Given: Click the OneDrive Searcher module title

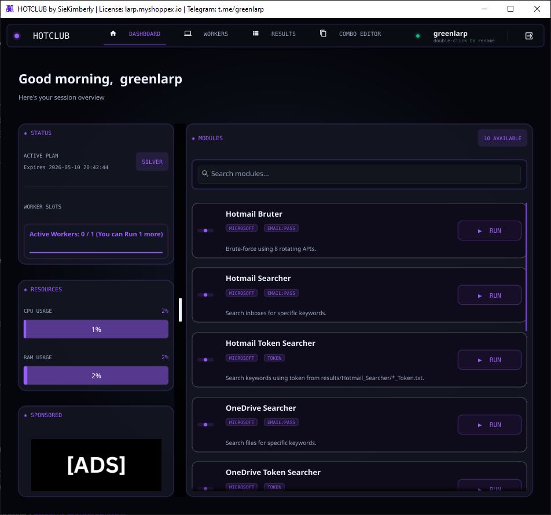Looking at the screenshot, I should (x=260, y=408).
